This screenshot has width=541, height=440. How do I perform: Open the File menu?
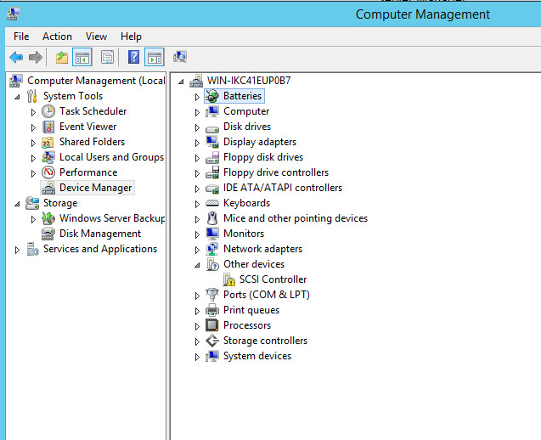[x=21, y=37]
